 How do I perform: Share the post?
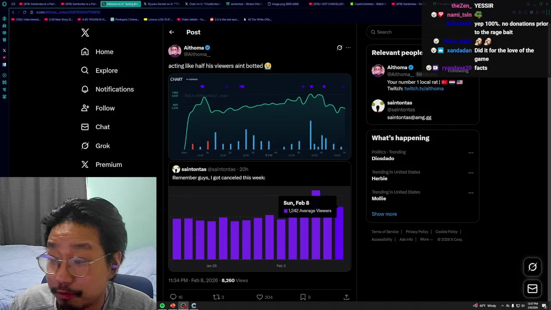coord(346,297)
